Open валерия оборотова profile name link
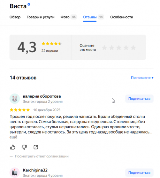 pyautogui.click(x=42, y=96)
